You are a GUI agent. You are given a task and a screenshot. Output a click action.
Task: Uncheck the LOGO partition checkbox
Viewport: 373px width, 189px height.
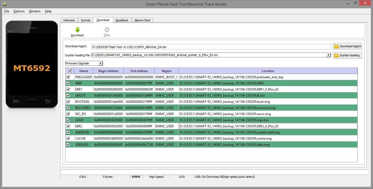coord(68,120)
